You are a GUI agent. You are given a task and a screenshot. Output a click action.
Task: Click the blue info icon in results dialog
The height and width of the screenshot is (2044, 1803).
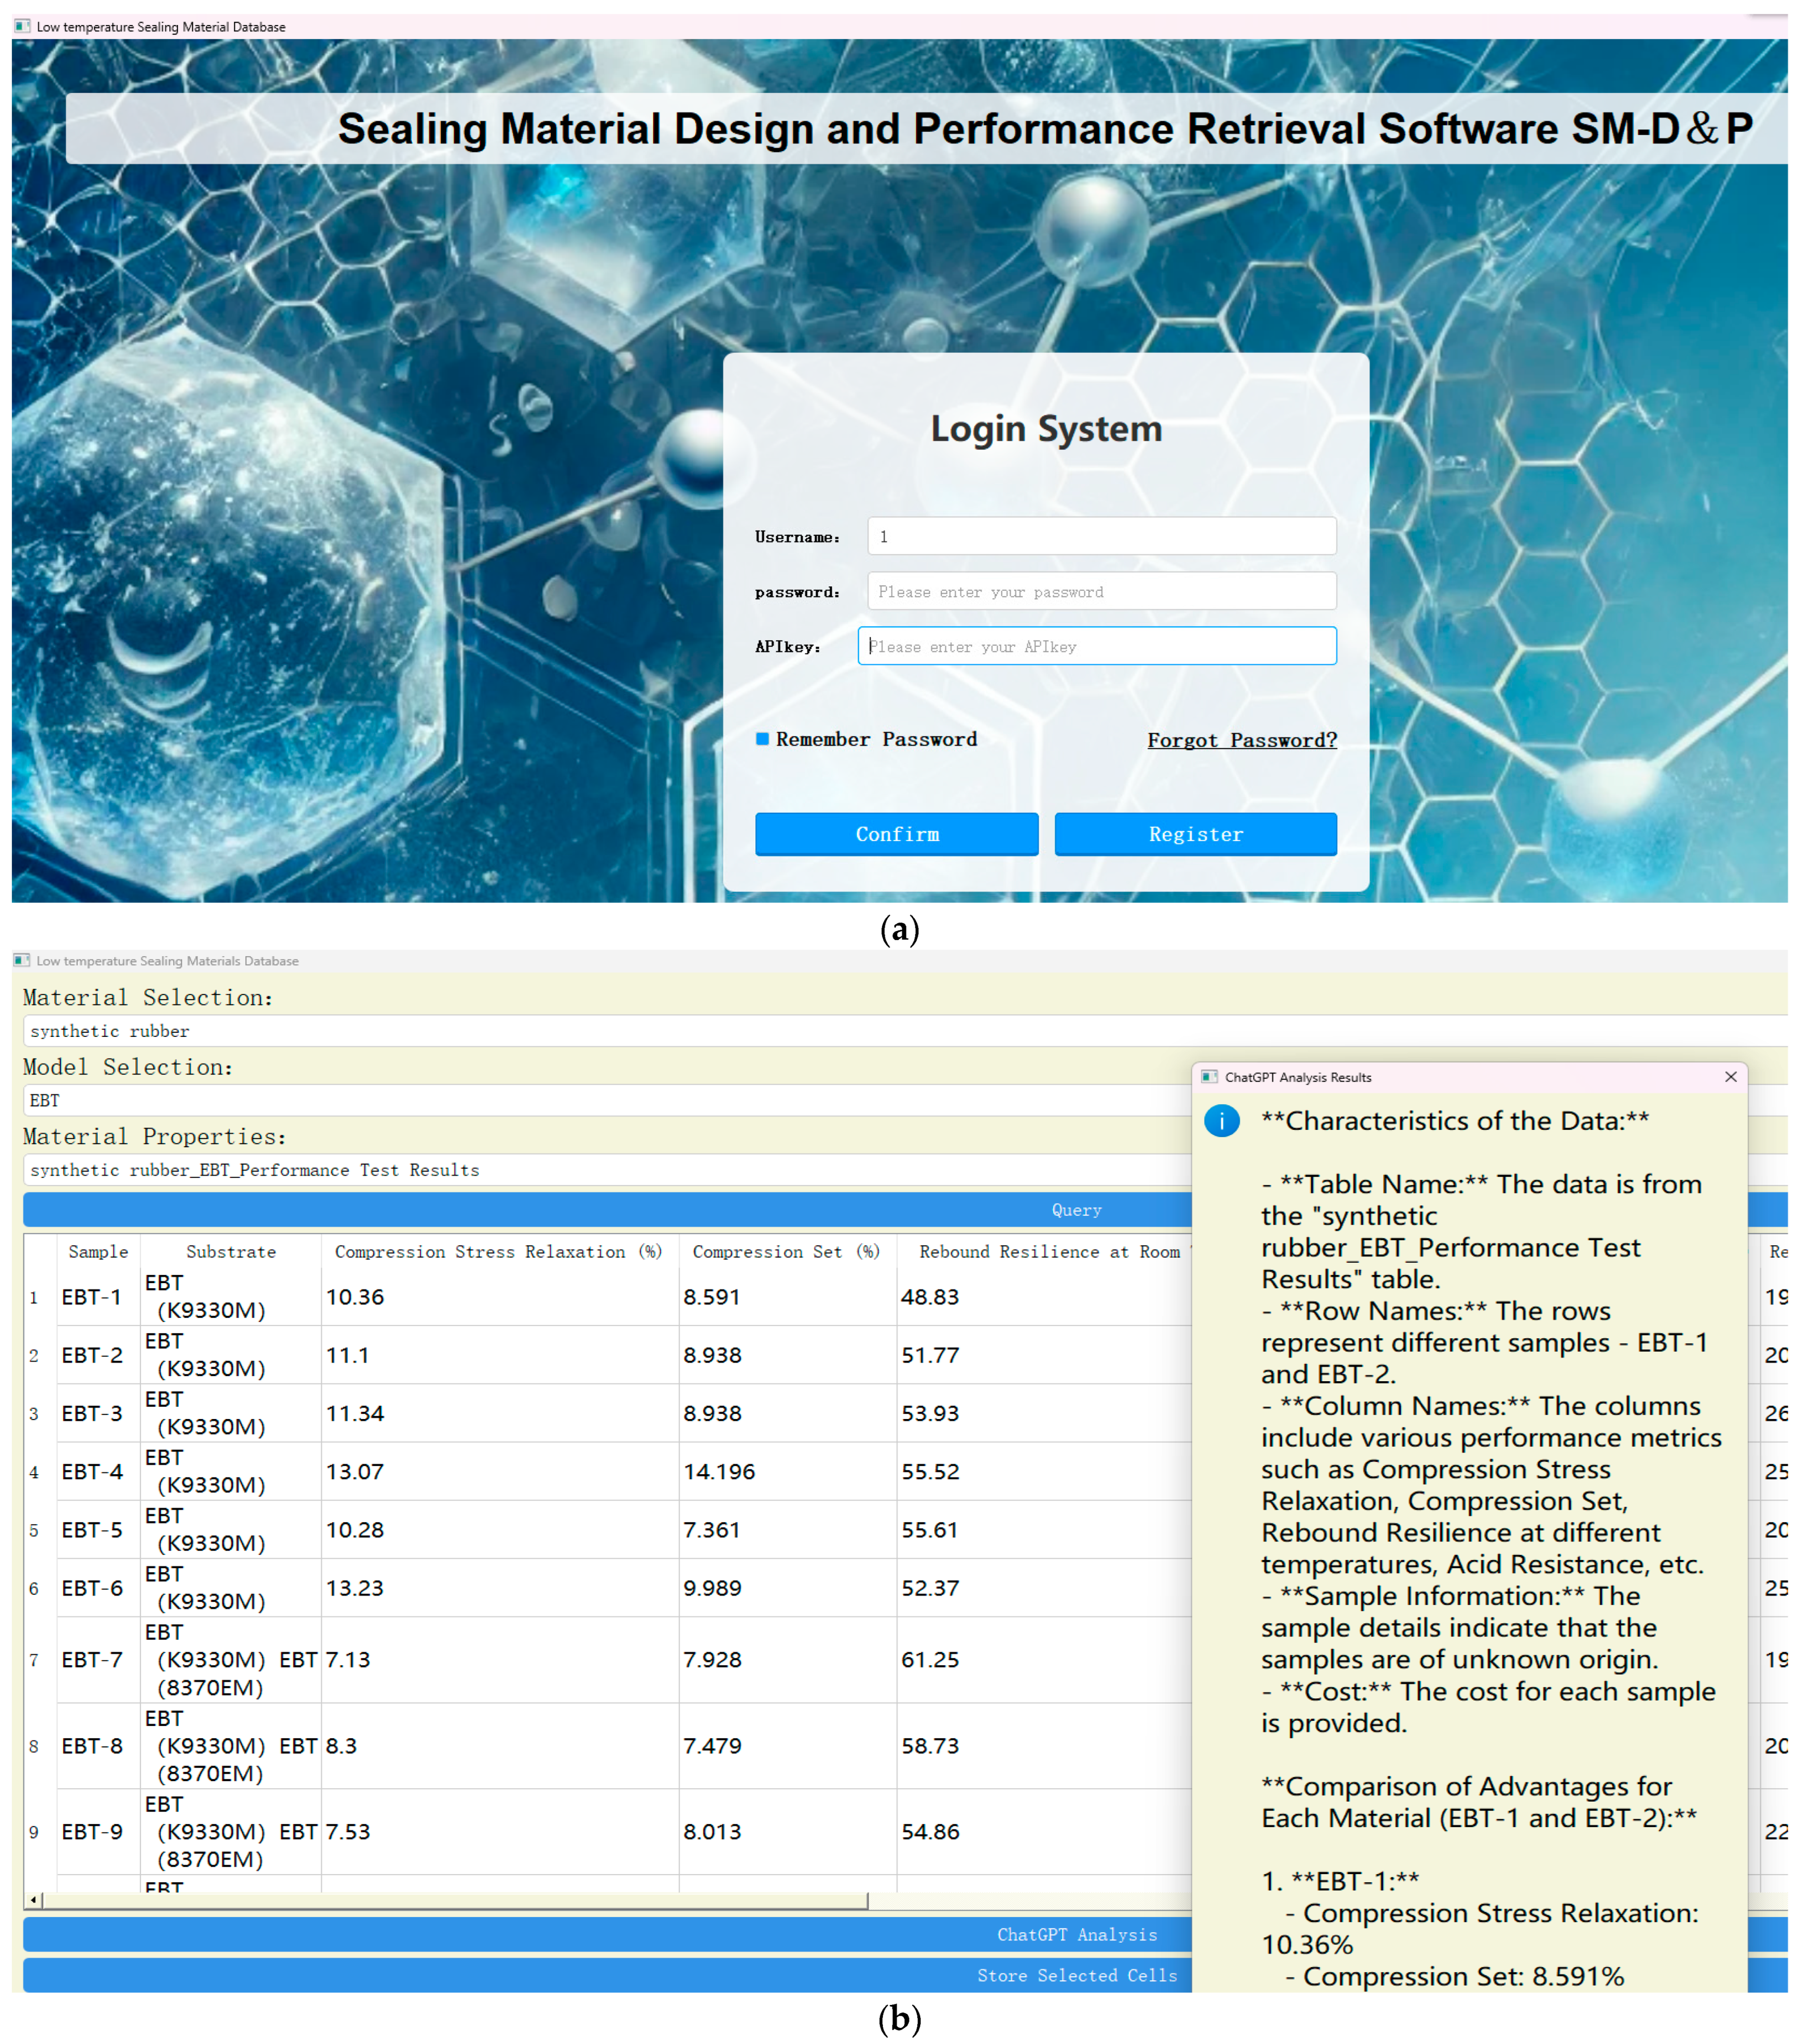pyautogui.click(x=1221, y=1120)
